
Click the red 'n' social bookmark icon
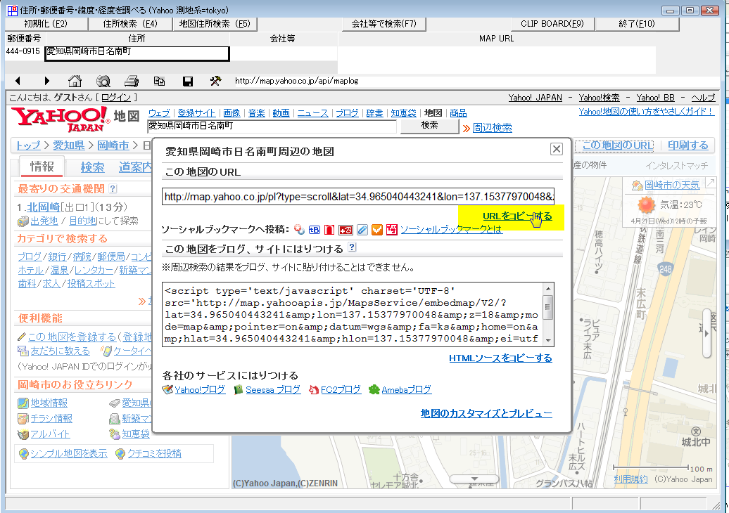329,229
